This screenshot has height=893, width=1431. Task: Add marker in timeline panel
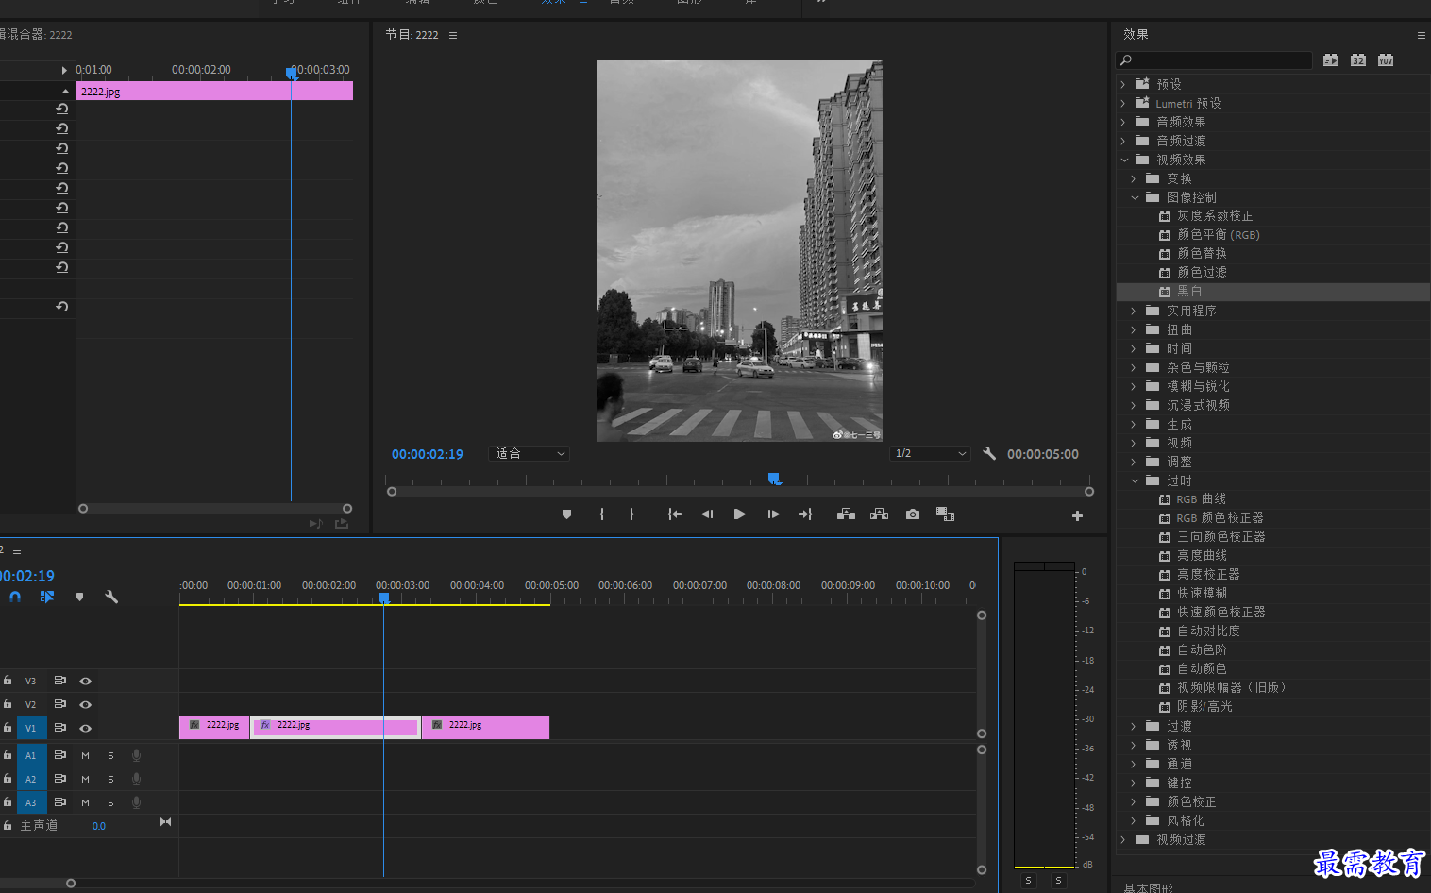pyautogui.click(x=79, y=597)
